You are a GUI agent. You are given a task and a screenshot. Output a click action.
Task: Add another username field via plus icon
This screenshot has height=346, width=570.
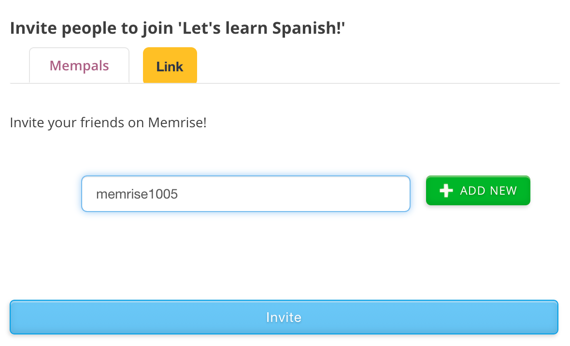click(446, 191)
